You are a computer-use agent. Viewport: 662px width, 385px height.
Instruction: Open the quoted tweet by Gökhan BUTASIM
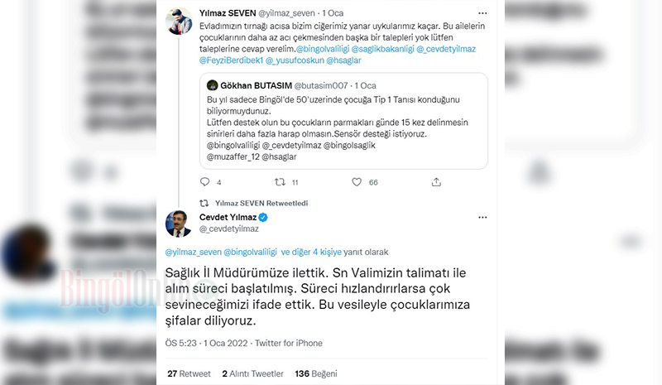tap(343, 121)
